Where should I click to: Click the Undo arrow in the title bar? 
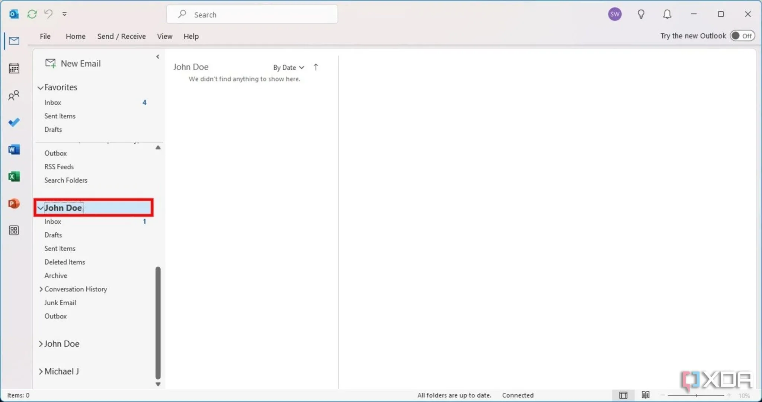(48, 14)
